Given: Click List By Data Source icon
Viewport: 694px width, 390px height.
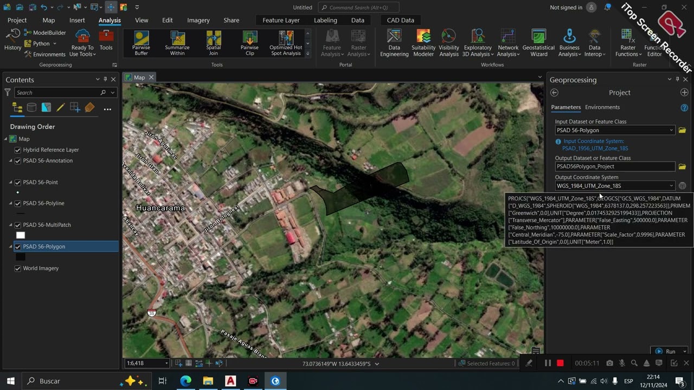Looking at the screenshot, I should [x=31, y=108].
